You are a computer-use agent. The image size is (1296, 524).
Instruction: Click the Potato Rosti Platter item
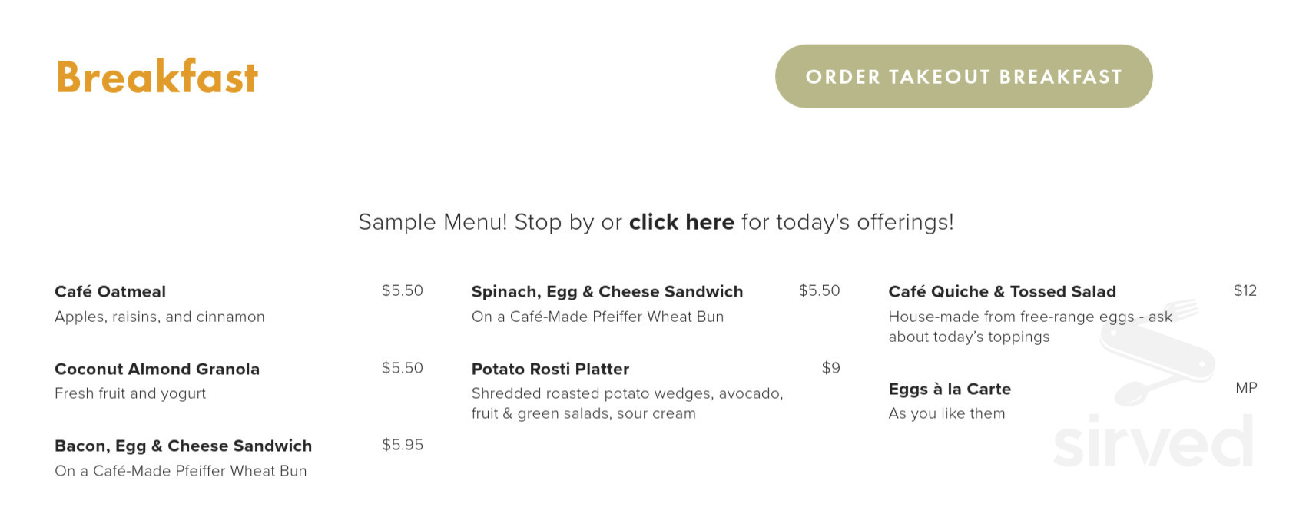coord(550,369)
